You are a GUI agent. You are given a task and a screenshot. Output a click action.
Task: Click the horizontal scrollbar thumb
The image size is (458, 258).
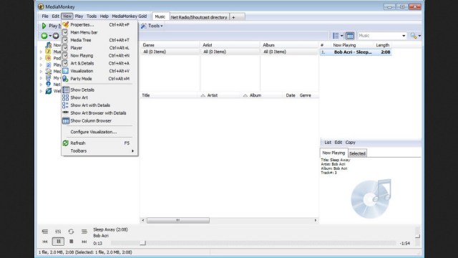[178, 220]
